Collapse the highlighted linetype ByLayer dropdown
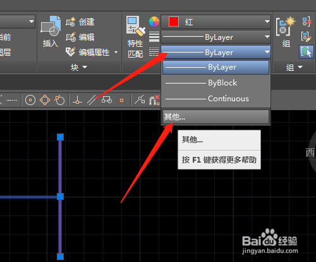Screen dimensions: 316x262 tap(216, 52)
